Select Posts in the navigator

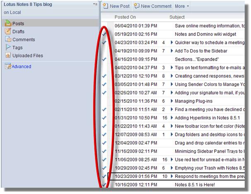pyautogui.click(x=18, y=24)
